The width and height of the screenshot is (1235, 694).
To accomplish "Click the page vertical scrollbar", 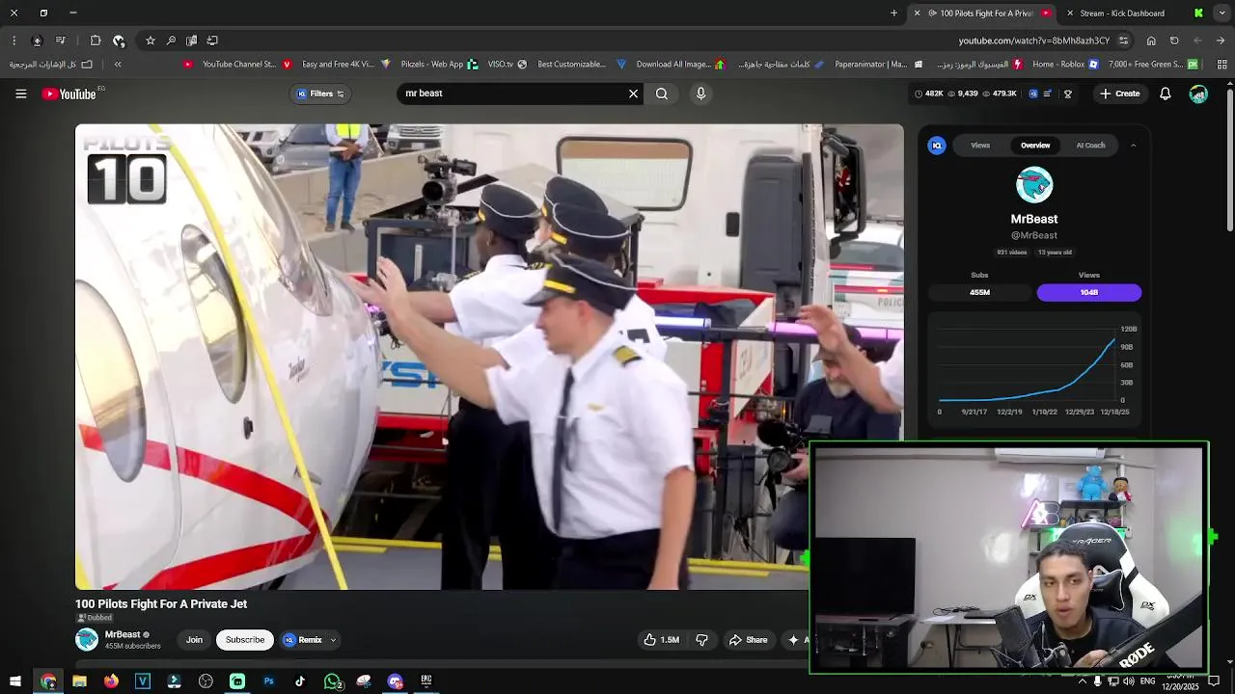I will (1229, 159).
